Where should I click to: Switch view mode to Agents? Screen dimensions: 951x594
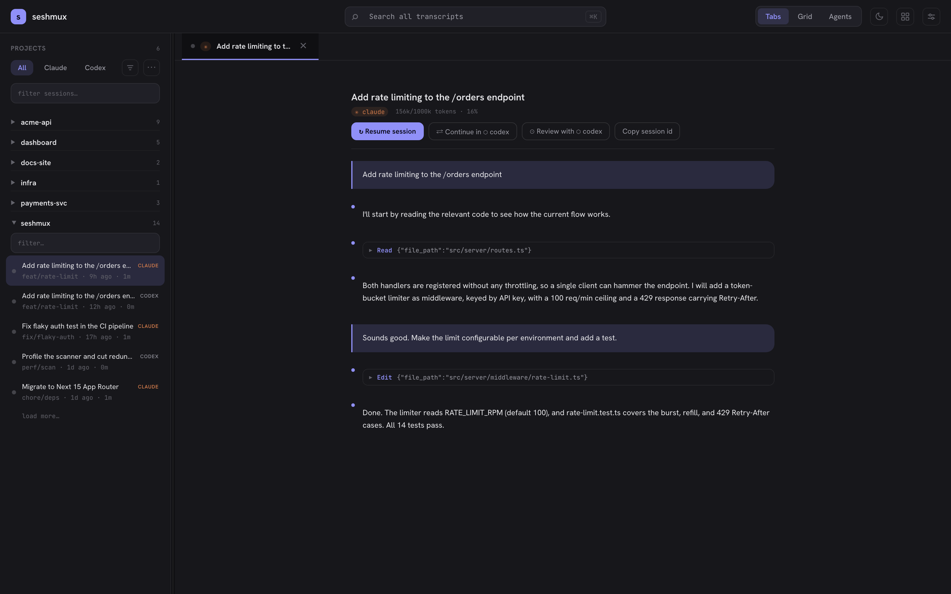tap(840, 17)
